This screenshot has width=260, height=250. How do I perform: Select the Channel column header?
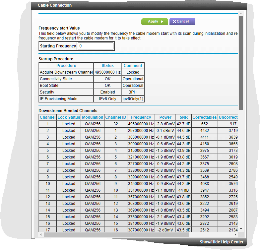pyautogui.click(x=47, y=117)
